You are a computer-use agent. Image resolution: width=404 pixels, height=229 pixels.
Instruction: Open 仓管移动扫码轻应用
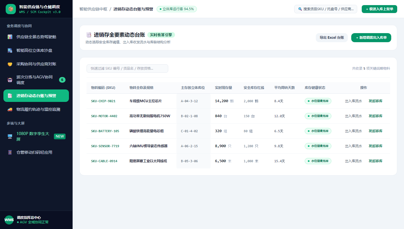tap(36, 152)
